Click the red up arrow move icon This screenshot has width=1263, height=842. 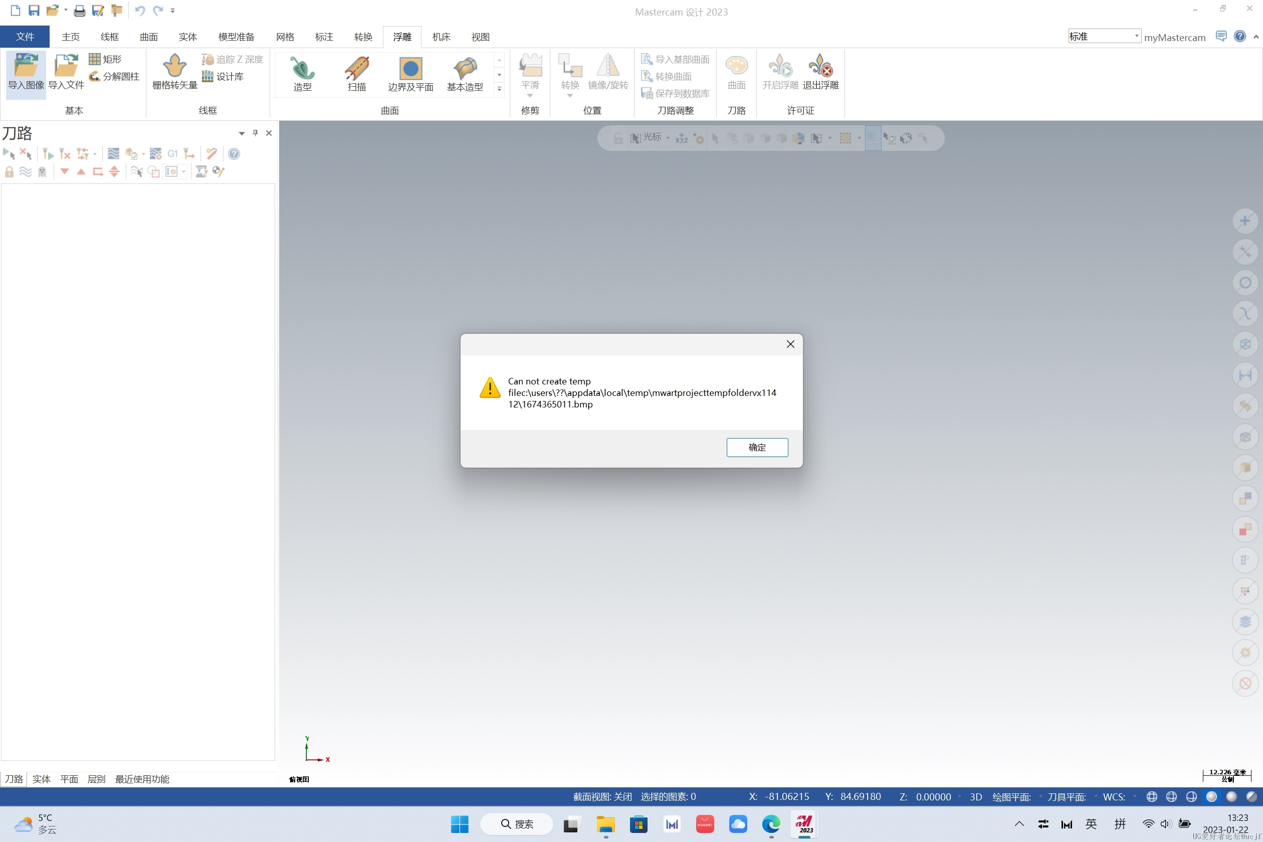(81, 171)
